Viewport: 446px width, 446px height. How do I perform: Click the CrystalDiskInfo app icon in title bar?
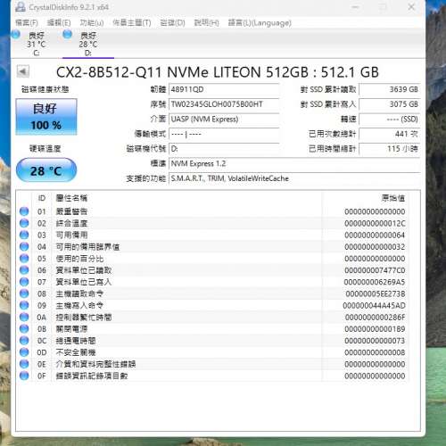[21, 7]
